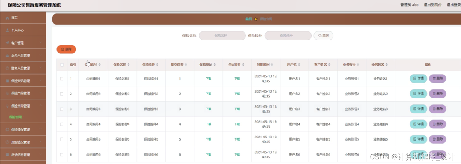Click 退出登录 in top bar
Viewport: 461px width, 164px height.
(453, 5)
